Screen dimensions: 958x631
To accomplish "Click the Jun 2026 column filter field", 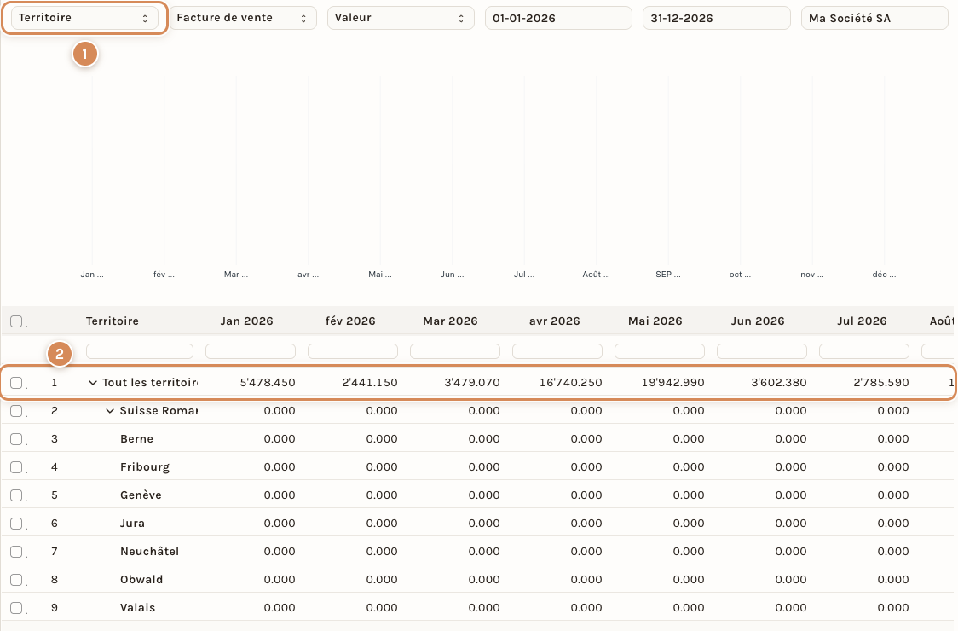I will pyautogui.click(x=762, y=351).
